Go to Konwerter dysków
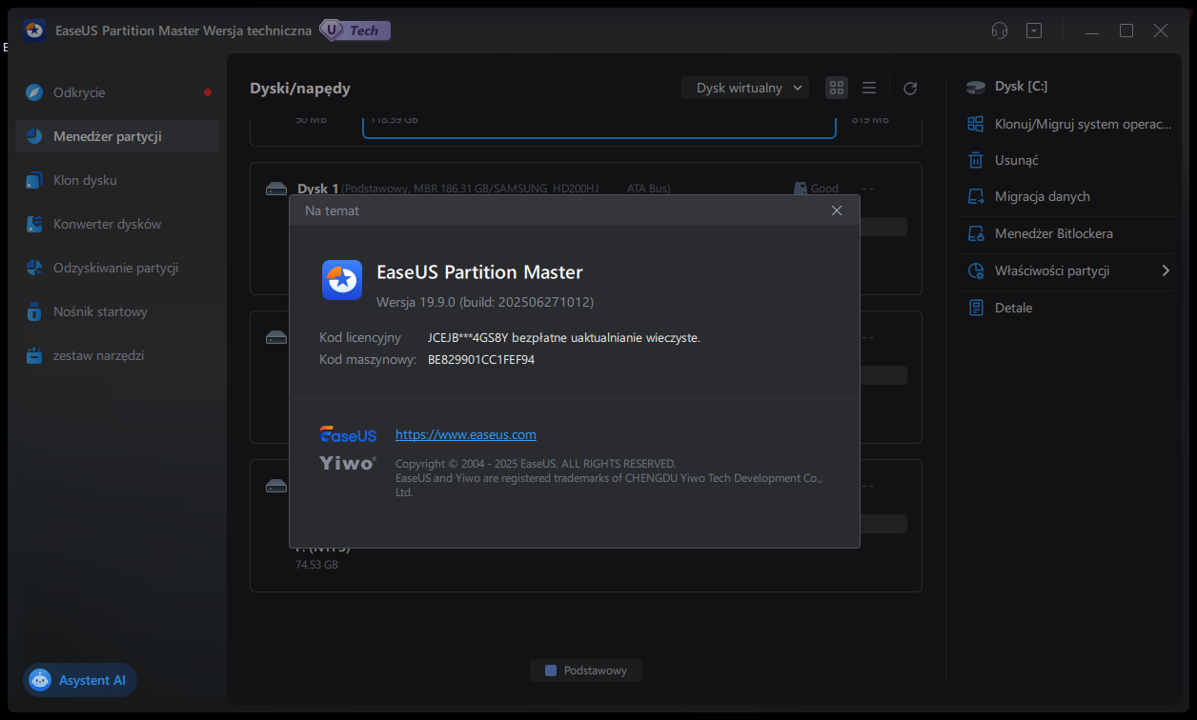The width and height of the screenshot is (1197, 720). [117, 224]
